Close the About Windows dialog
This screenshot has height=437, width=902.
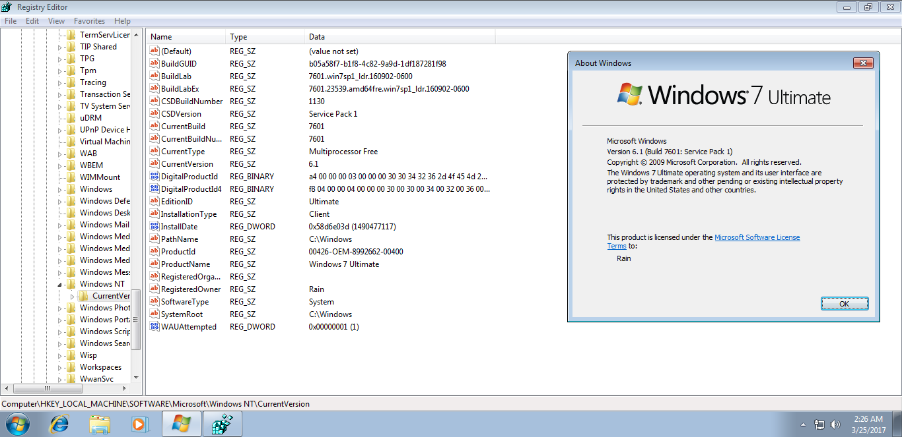[863, 63]
